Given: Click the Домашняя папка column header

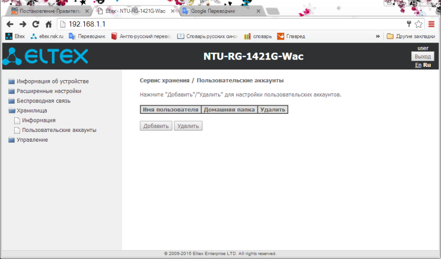Looking at the screenshot, I should (229, 110).
